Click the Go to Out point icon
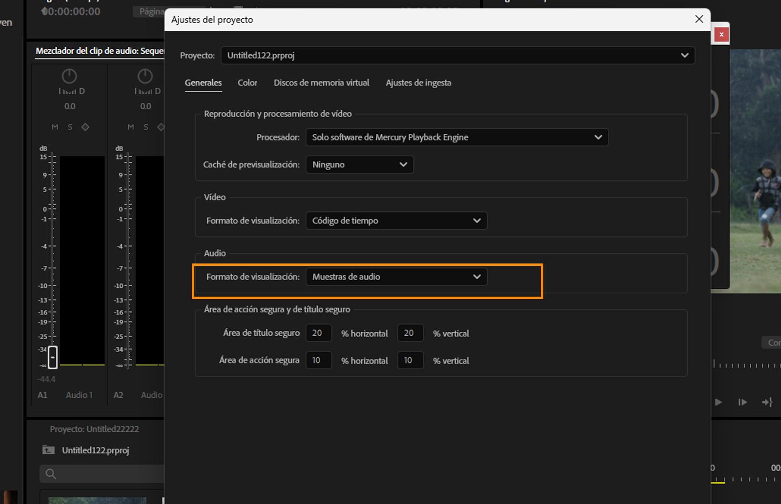 (768, 403)
